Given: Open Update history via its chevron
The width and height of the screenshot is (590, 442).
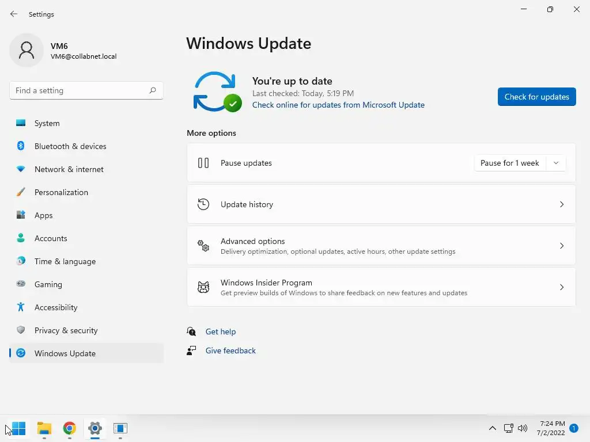Looking at the screenshot, I should (x=561, y=204).
